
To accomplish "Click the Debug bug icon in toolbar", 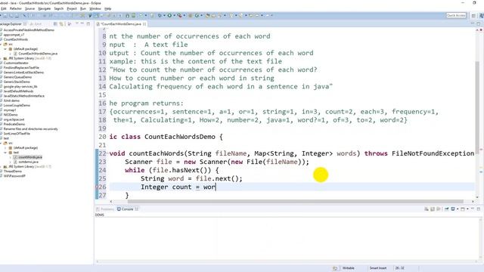I will [x=160, y=15].
